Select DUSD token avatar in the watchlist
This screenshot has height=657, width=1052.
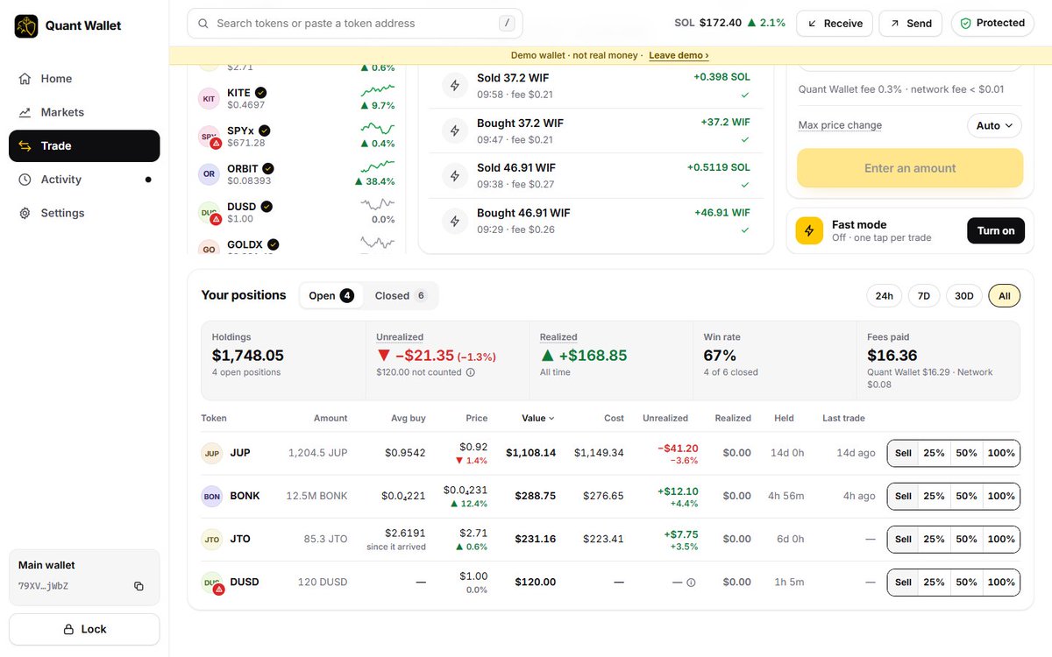click(209, 213)
